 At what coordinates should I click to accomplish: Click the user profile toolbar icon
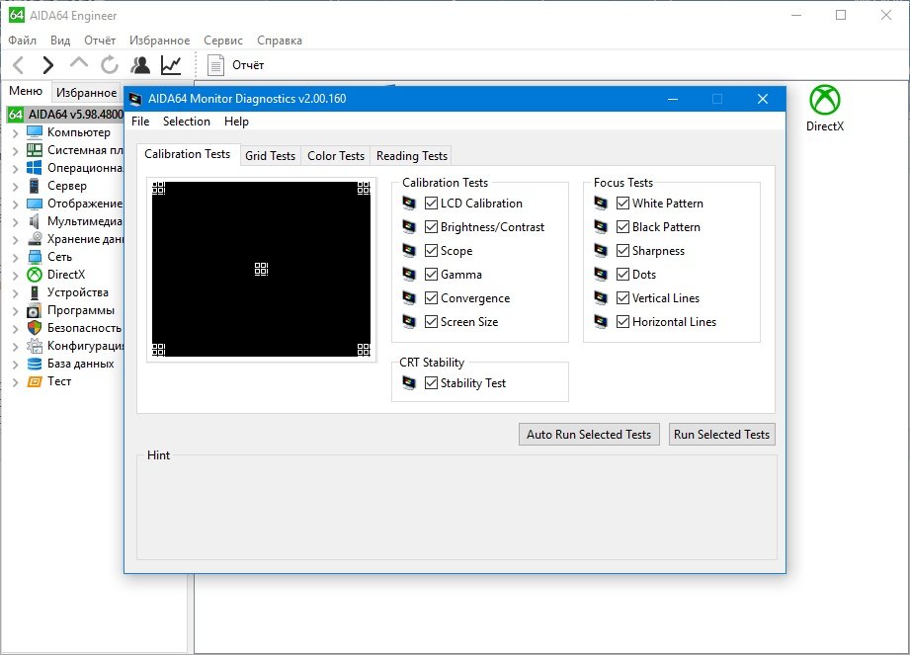point(140,65)
